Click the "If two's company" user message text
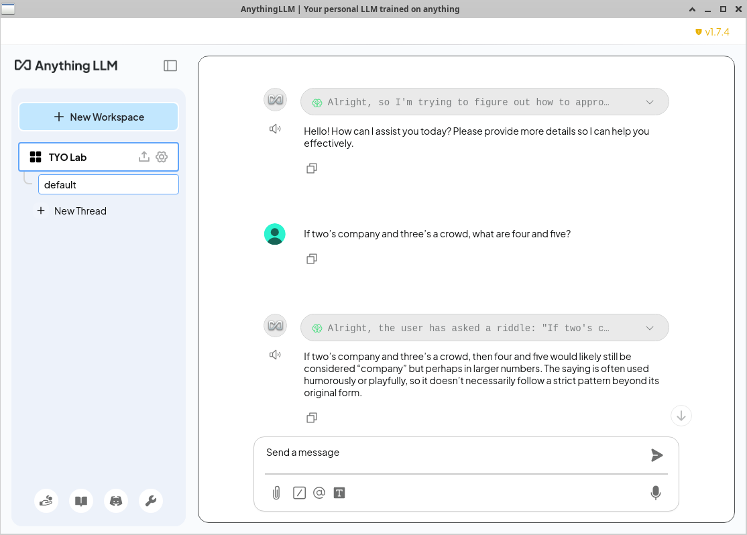 [x=437, y=234]
